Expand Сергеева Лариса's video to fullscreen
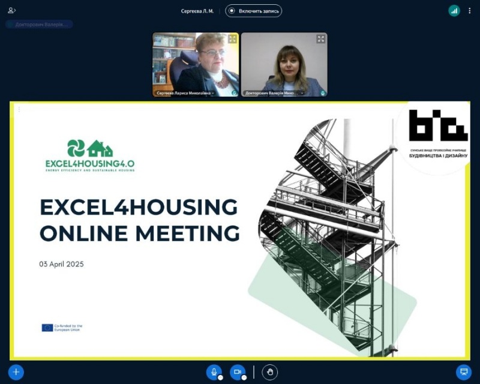 pos(232,39)
